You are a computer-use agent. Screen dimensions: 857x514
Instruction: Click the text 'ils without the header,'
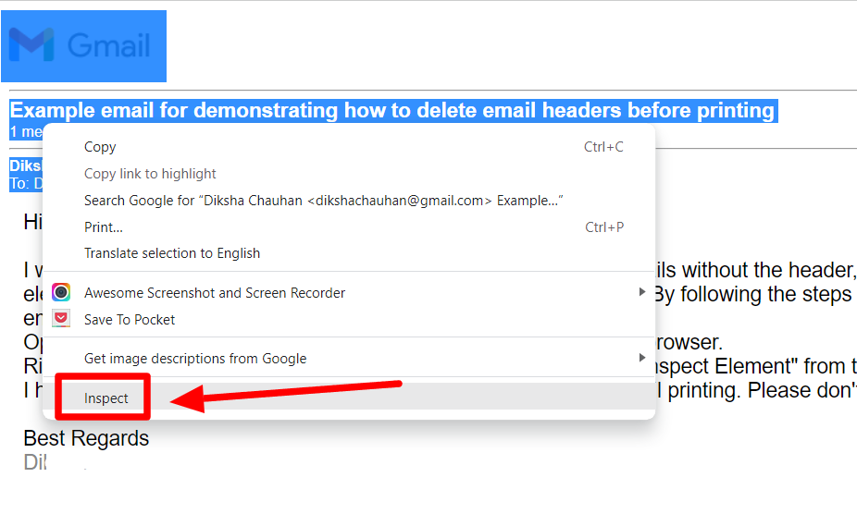coord(756,270)
